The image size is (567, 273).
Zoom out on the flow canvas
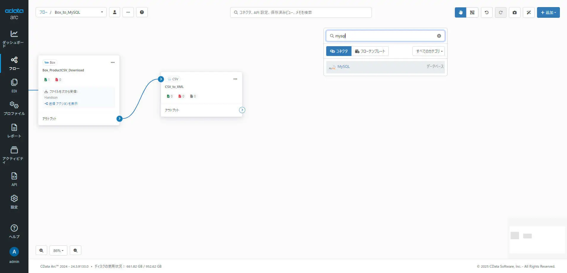(75, 250)
